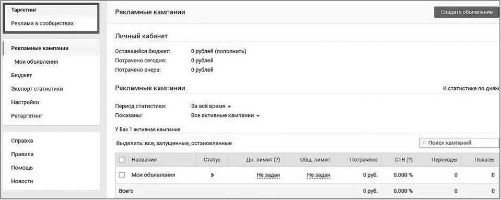This screenshot has width=501, height=200.
Task: Click the Не задан total limit value
Action: click(x=319, y=175)
